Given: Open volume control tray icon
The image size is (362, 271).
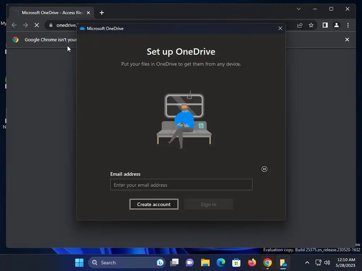Looking at the screenshot, I should [327, 263].
